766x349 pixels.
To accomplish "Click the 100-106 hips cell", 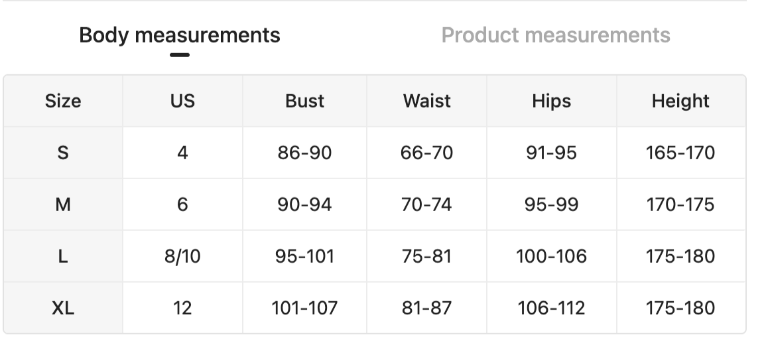I will (x=551, y=256).
